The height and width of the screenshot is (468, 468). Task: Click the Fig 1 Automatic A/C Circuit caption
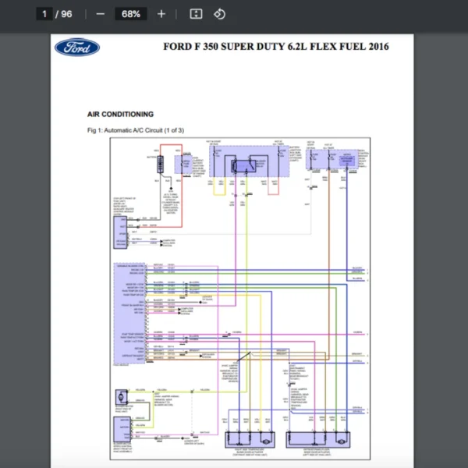click(x=136, y=130)
